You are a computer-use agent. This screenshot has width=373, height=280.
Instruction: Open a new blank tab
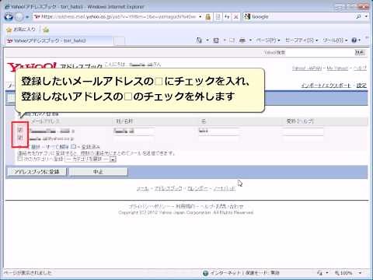[119, 41]
